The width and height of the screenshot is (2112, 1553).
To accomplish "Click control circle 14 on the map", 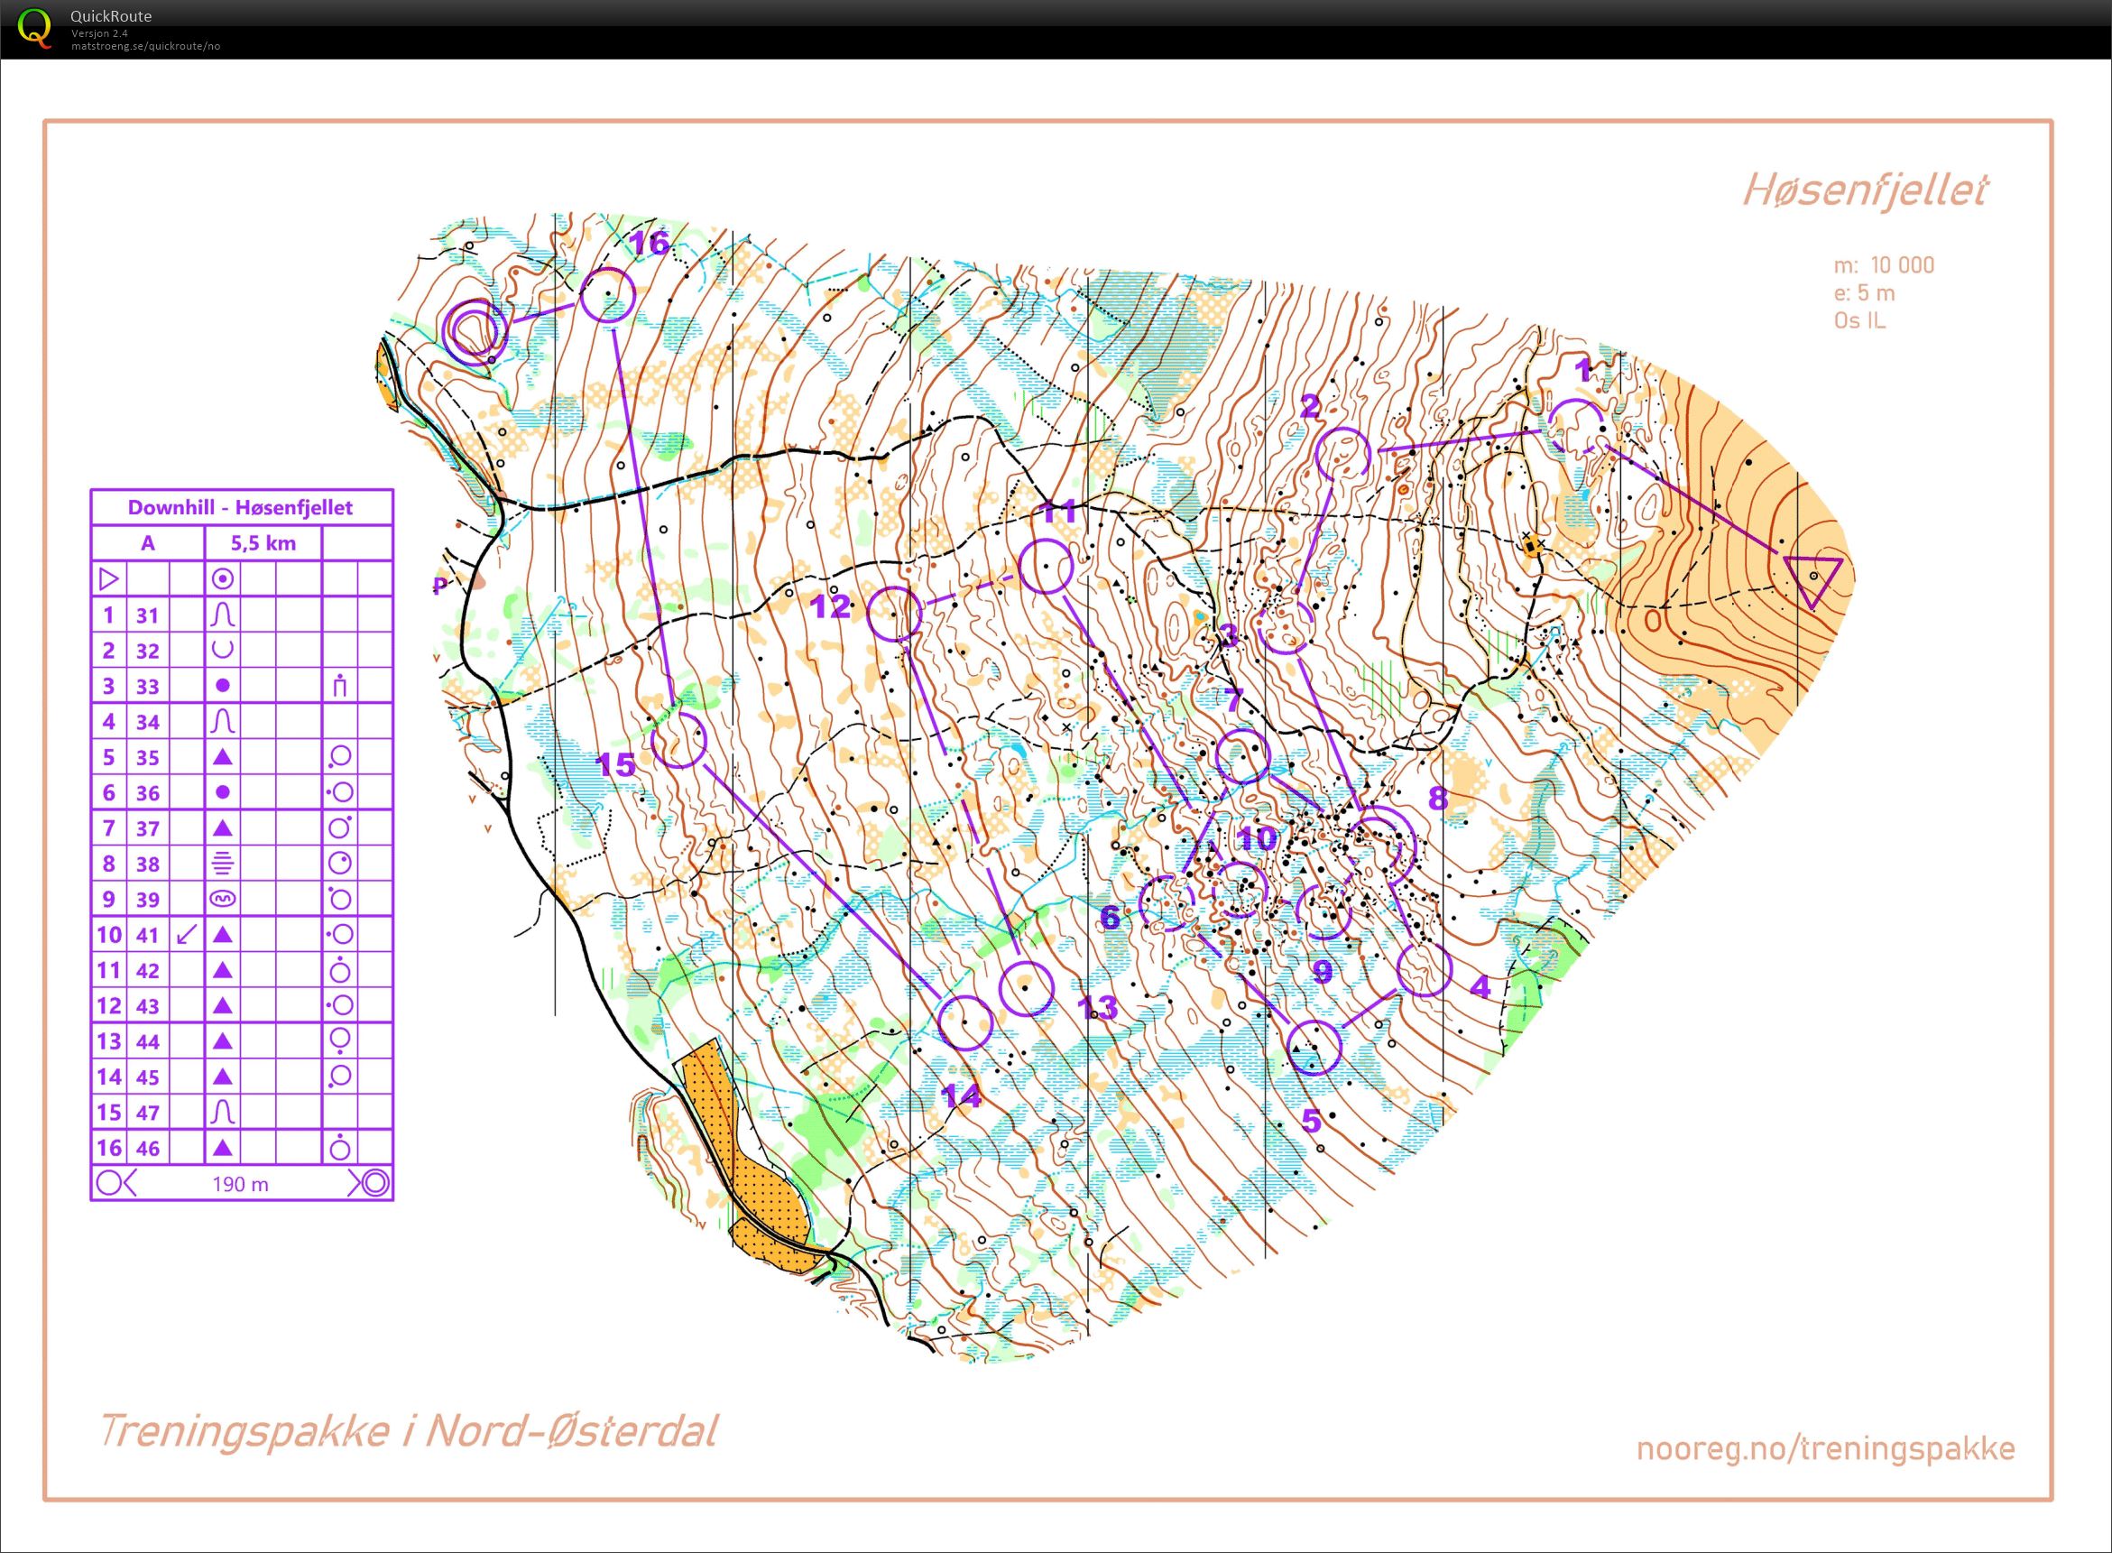I will [x=965, y=1022].
